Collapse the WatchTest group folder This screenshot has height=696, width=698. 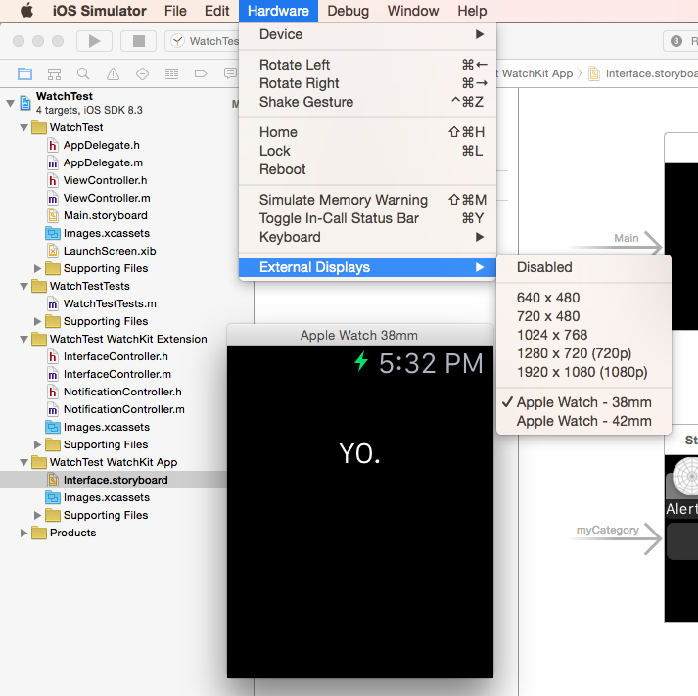pyautogui.click(x=24, y=127)
